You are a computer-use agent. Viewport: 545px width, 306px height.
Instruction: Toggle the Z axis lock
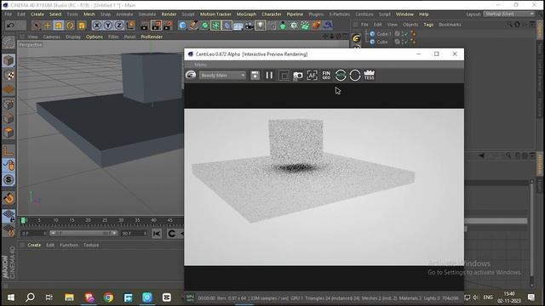[x=119, y=25]
